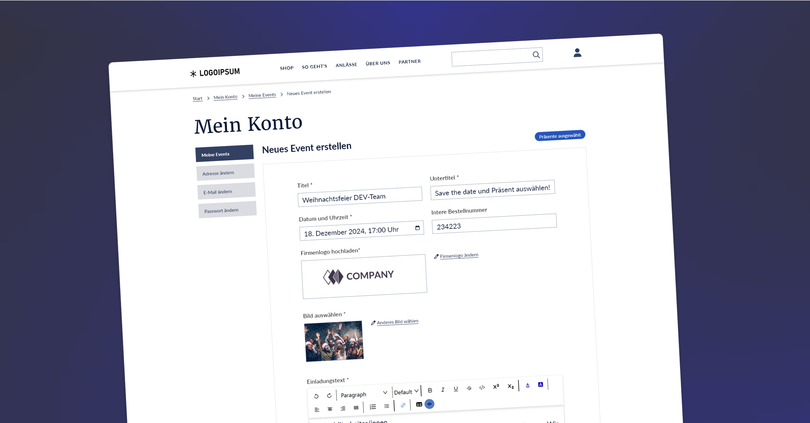810x423 pixels.
Task: Toggle italic formatting
Action: point(443,390)
